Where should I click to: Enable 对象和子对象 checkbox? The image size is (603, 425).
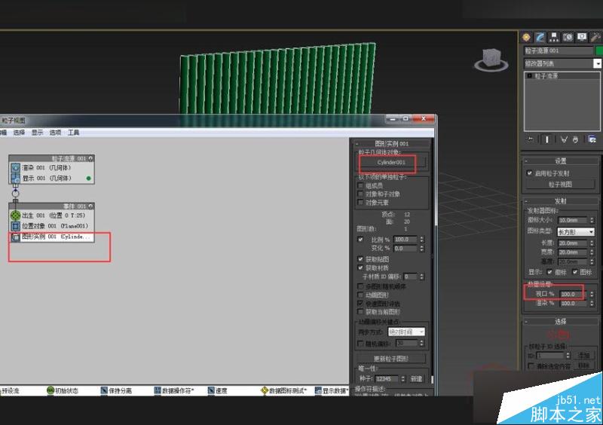click(x=360, y=194)
